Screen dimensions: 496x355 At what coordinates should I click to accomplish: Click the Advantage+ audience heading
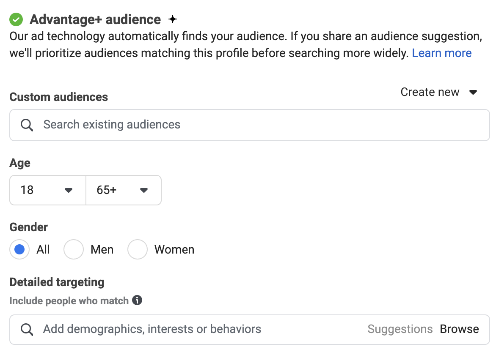tap(95, 19)
